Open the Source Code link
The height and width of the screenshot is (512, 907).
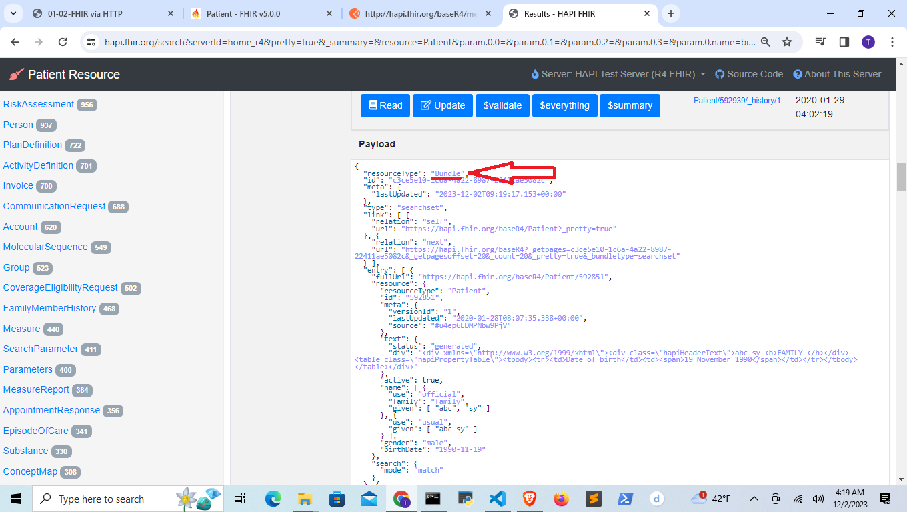749,74
